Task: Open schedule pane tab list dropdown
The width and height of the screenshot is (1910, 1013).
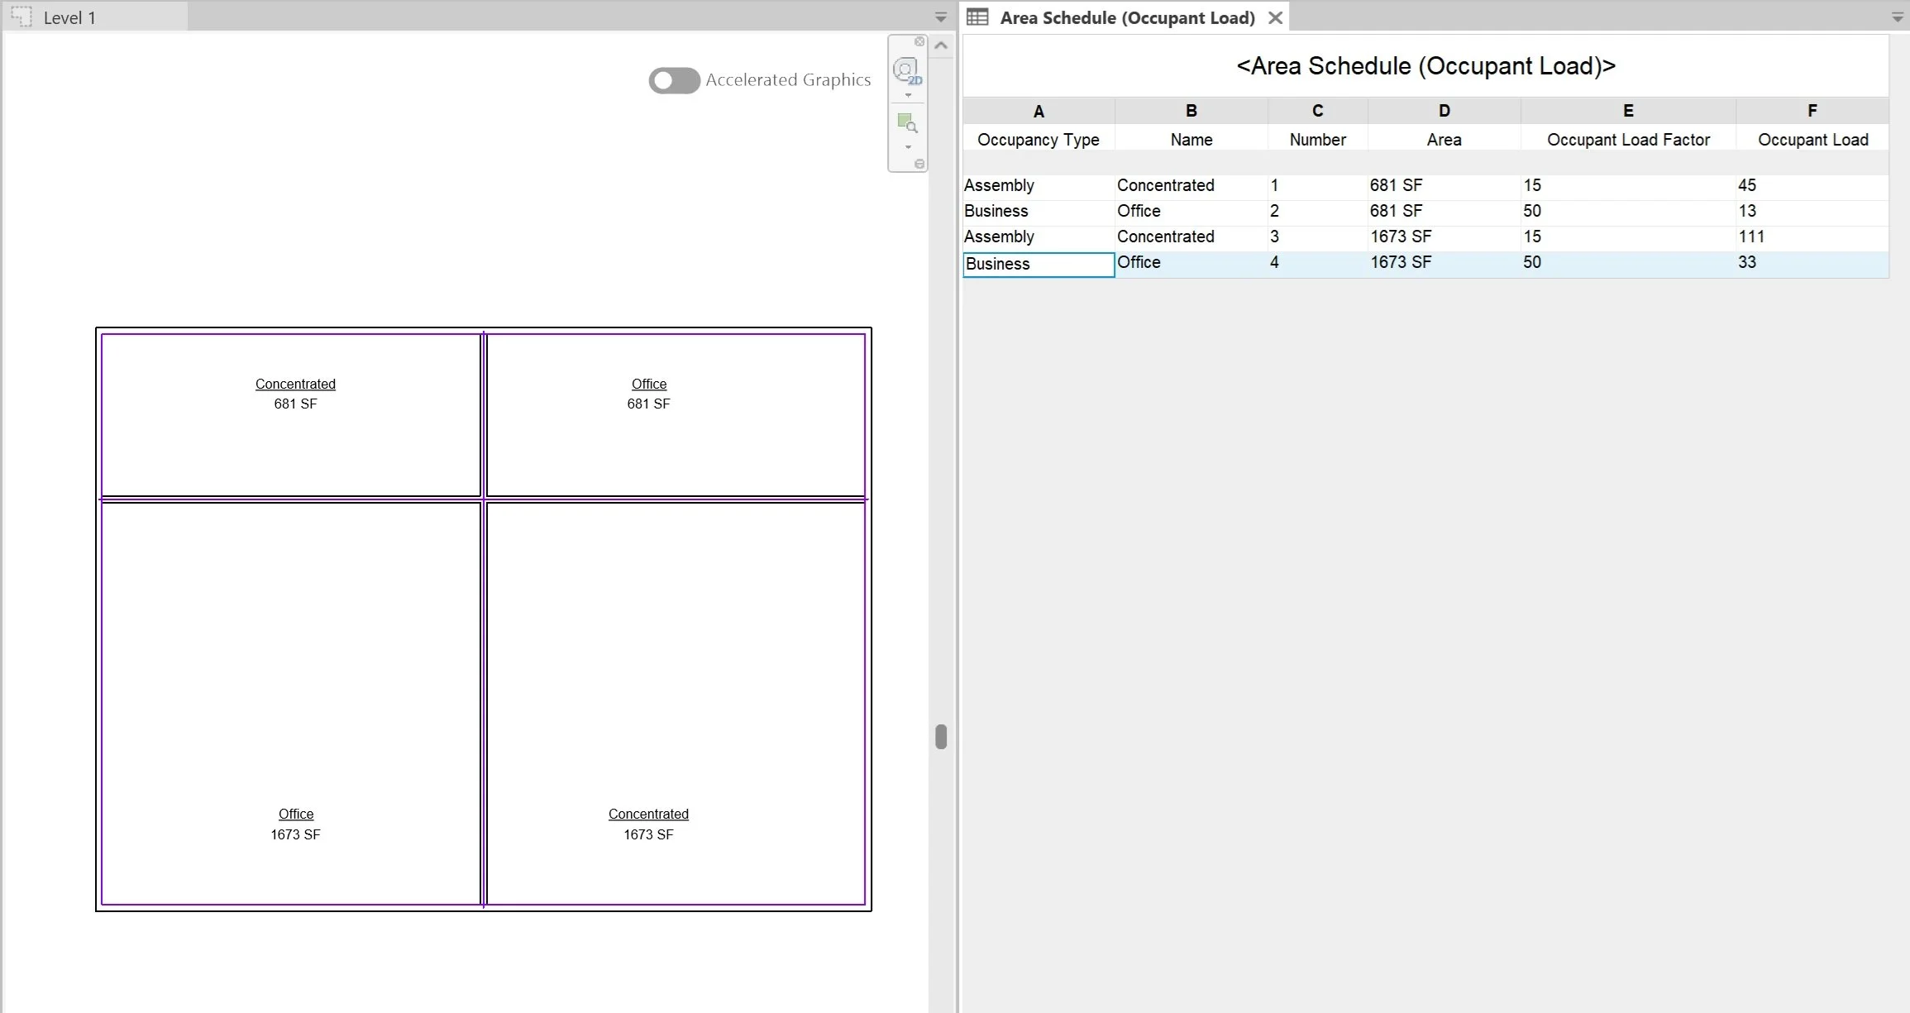Action: click(1898, 17)
